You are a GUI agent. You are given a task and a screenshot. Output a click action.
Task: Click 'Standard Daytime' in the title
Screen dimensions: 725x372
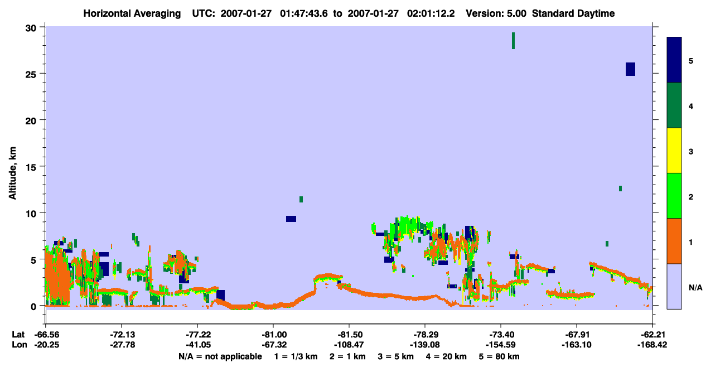573,13
